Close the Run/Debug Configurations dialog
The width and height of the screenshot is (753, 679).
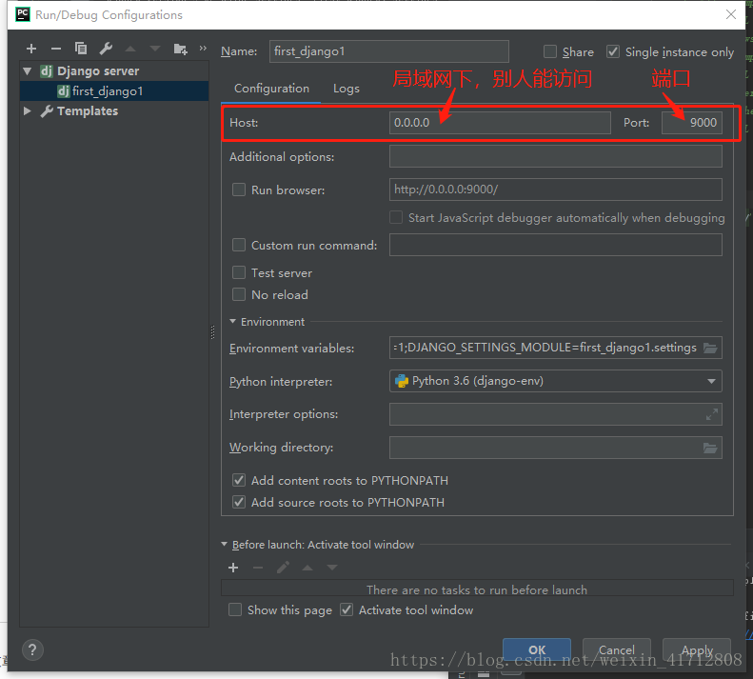click(731, 14)
